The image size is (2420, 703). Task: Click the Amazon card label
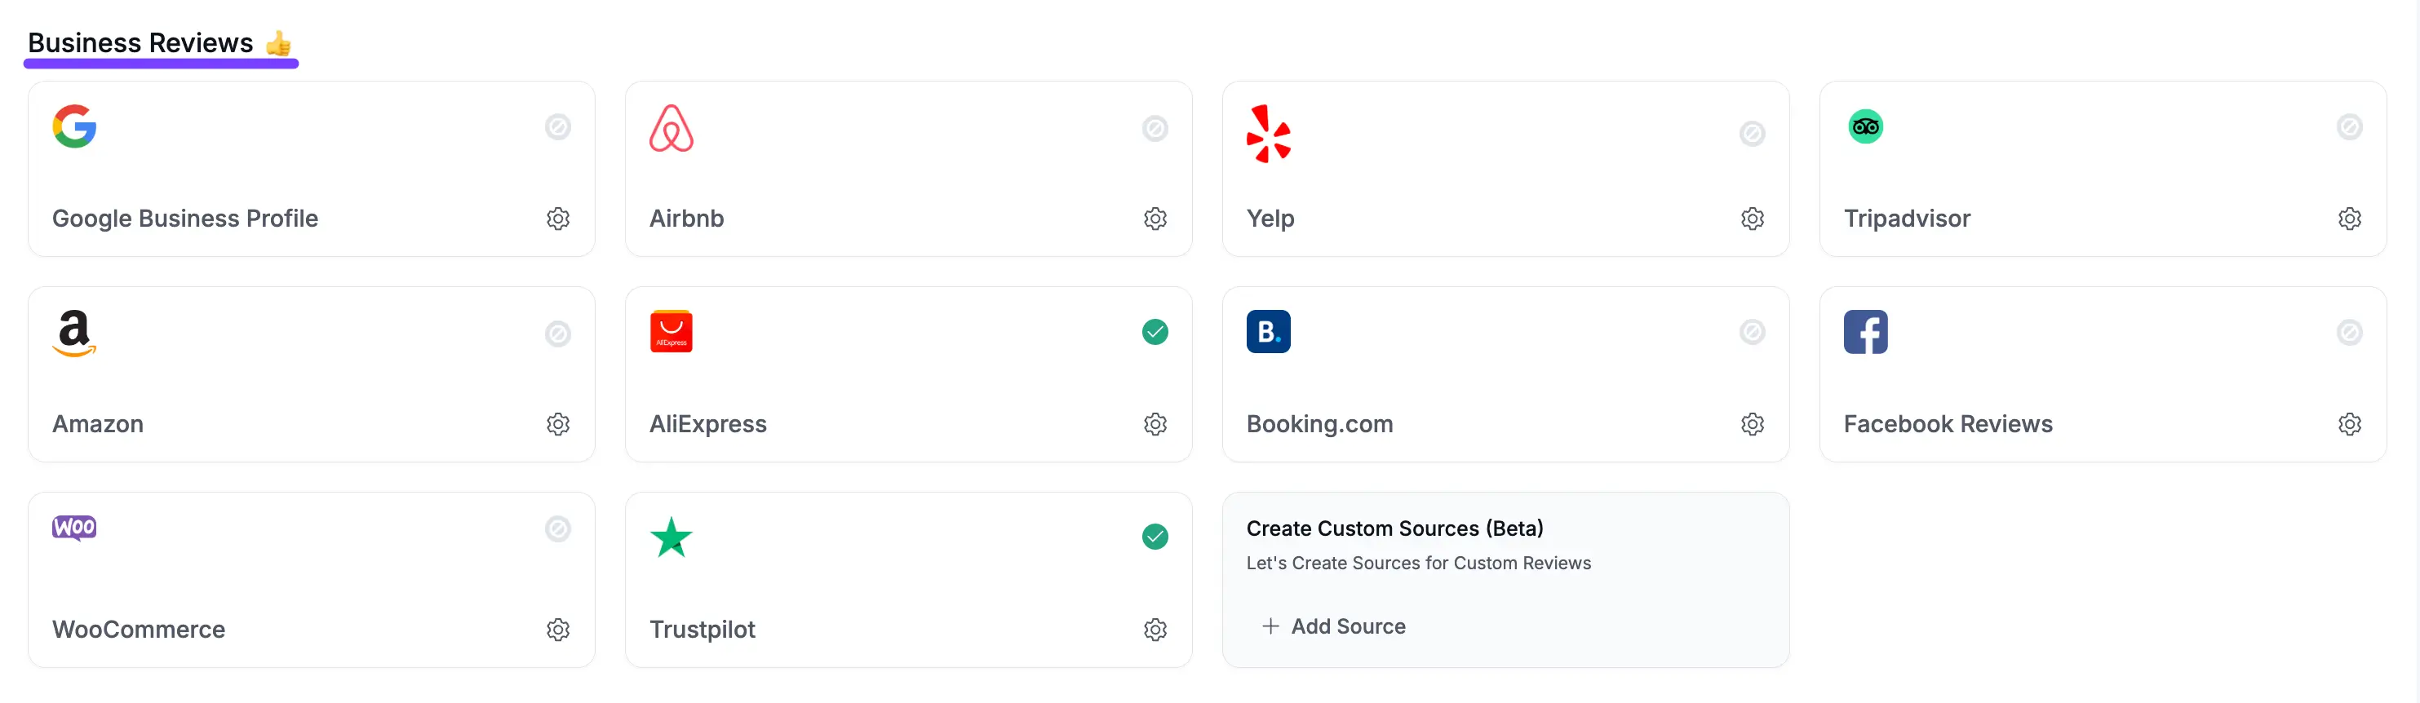(x=98, y=424)
